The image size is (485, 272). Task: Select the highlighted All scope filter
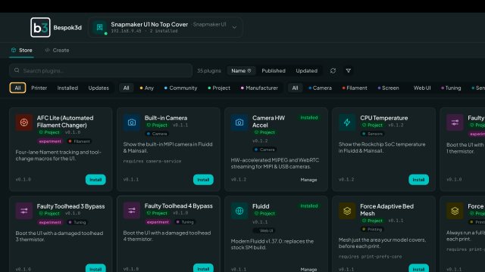pos(17,88)
